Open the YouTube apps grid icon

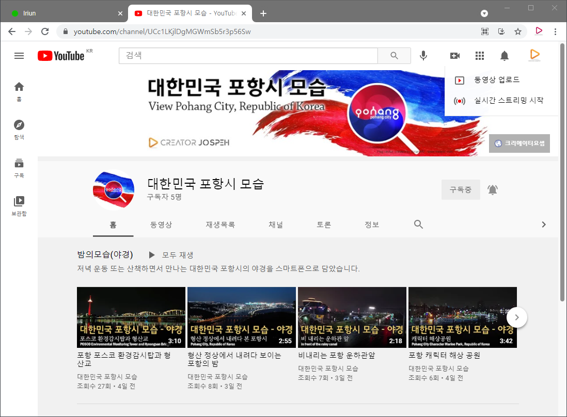click(x=480, y=56)
